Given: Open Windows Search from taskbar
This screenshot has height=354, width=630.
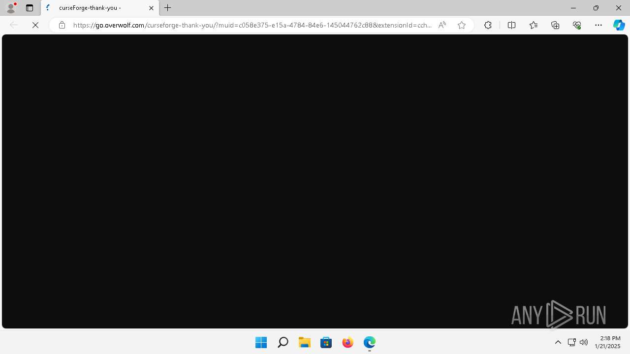Looking at the screenshot, I should tap(283, 342).
